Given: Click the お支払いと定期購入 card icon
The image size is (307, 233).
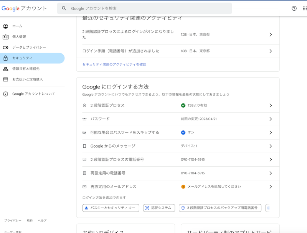Looking at the screenshot, I should tap(5, 79).
